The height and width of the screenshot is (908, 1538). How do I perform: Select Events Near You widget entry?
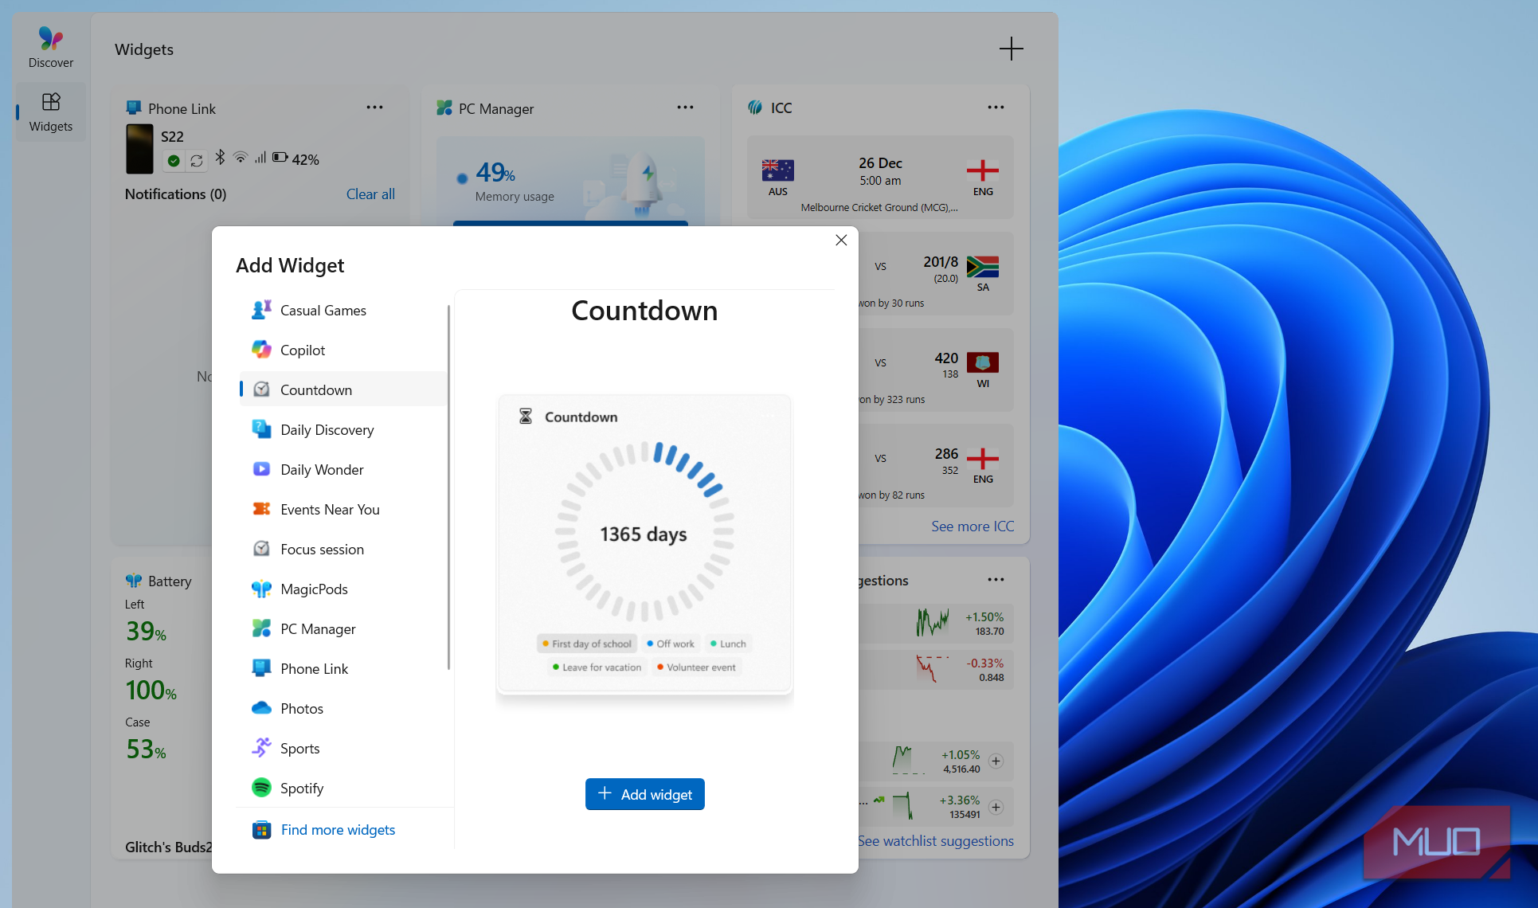(343, 509)
